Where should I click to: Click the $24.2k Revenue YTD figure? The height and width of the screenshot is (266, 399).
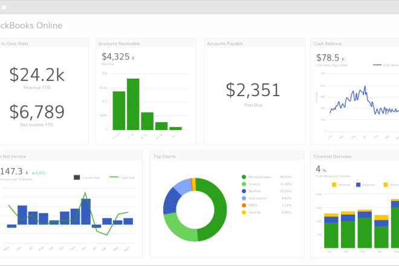37,74
